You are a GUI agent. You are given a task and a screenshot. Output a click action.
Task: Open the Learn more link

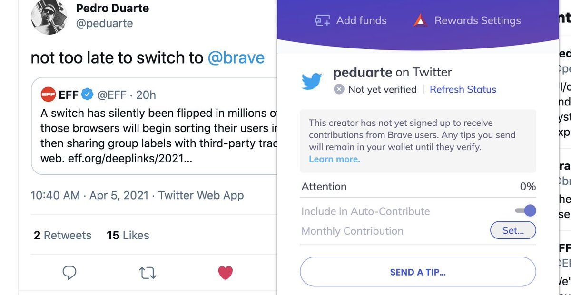click(x=335, y=160)
